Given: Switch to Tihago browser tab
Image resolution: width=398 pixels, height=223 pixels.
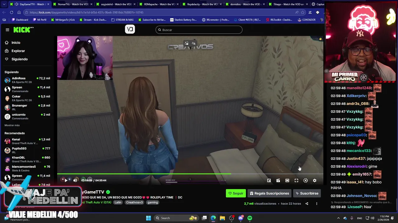Looking at the screenshot, I should point(288,4).
